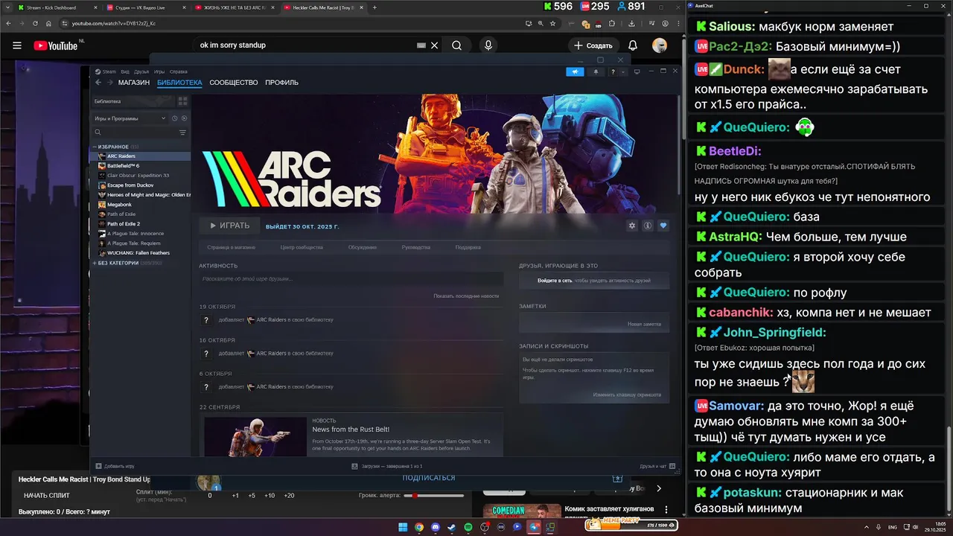Clear the YouTube search box text
This screenshot has width=953, height=536.
pos(435,45)
